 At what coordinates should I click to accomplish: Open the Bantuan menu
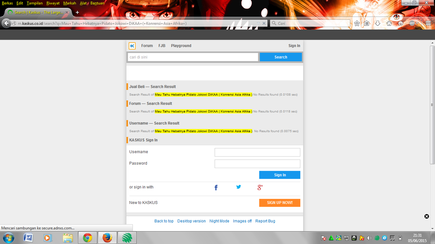[98, 3]
